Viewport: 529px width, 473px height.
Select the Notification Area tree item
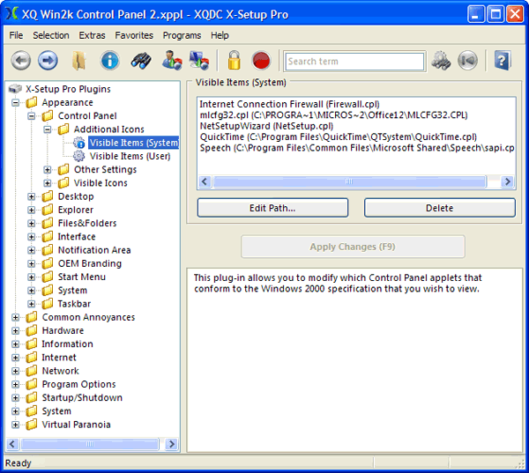94,250
